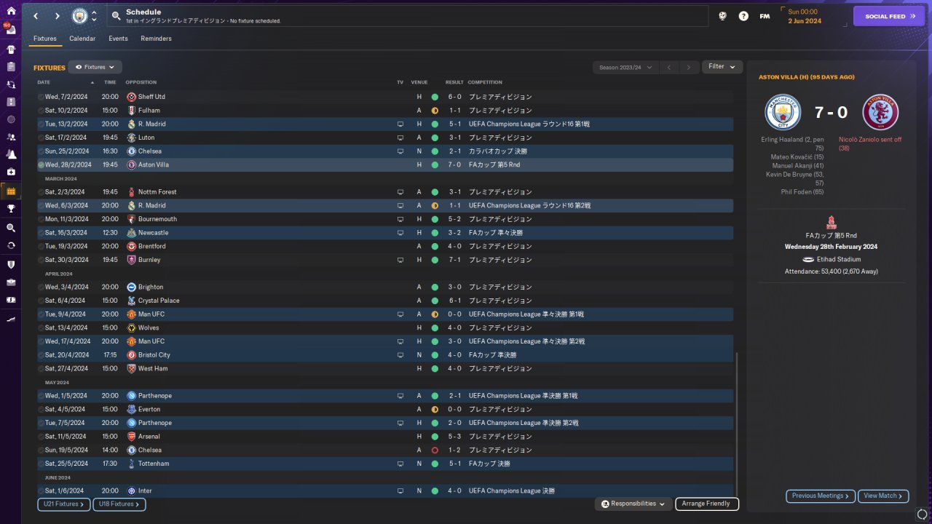
Task: Tick the selector for the Nottm Forest fixture
Action: [x=41, y=192]
